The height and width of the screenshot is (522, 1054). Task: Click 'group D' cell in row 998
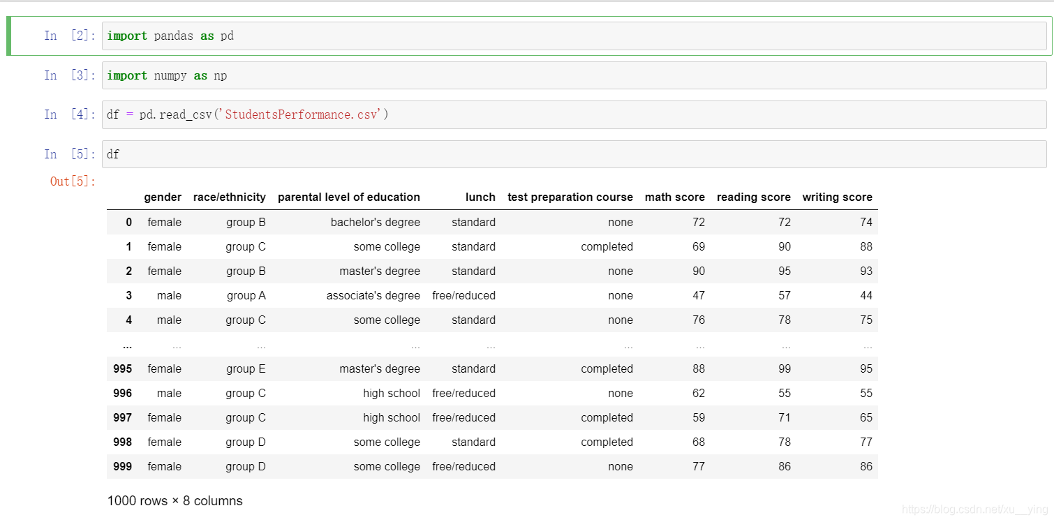pos(246,442)
